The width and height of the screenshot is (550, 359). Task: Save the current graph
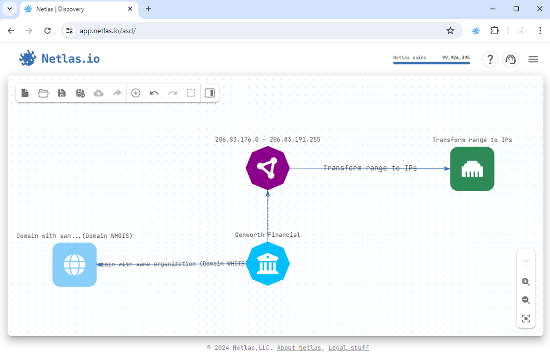pyautogui.click(x=61, y=93)
